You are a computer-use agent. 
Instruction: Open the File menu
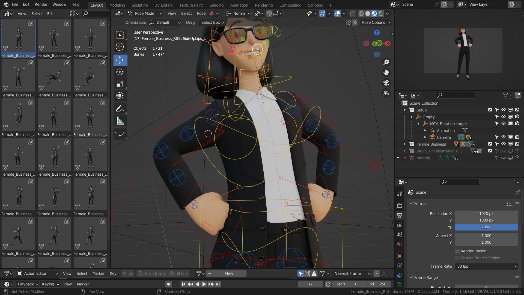pos(15,4)
